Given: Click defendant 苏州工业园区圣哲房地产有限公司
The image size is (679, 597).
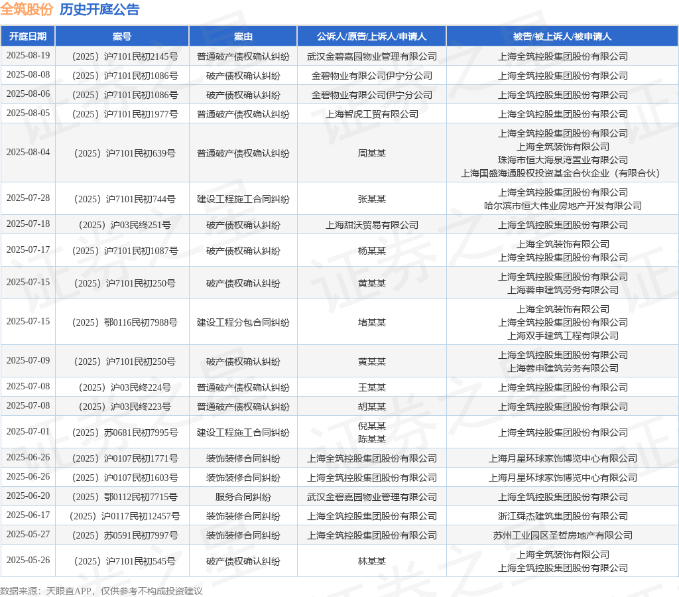Looking at the screenshot, I should (x=562, y=535).
